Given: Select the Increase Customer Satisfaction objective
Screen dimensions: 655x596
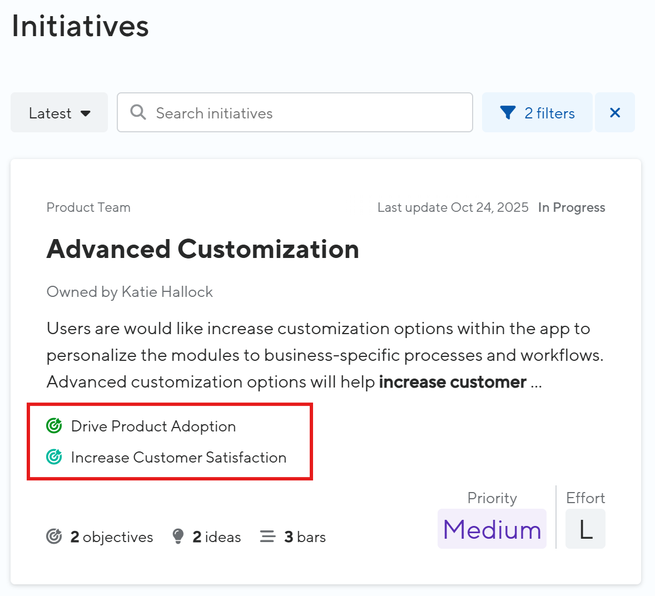Looking at the screenshot, I should pyautogui.click(x=178, y=458).
